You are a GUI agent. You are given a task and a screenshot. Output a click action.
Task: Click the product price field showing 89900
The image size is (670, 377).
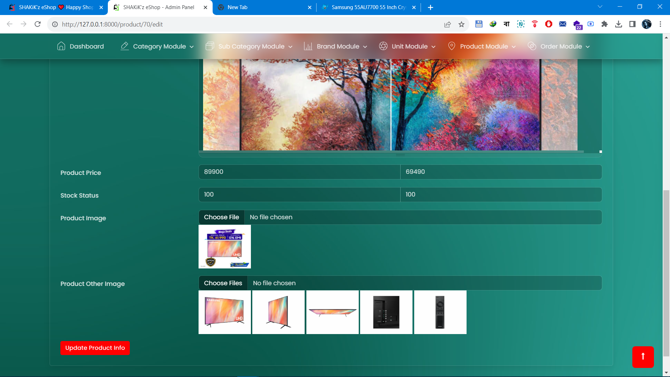click(299, 172)
